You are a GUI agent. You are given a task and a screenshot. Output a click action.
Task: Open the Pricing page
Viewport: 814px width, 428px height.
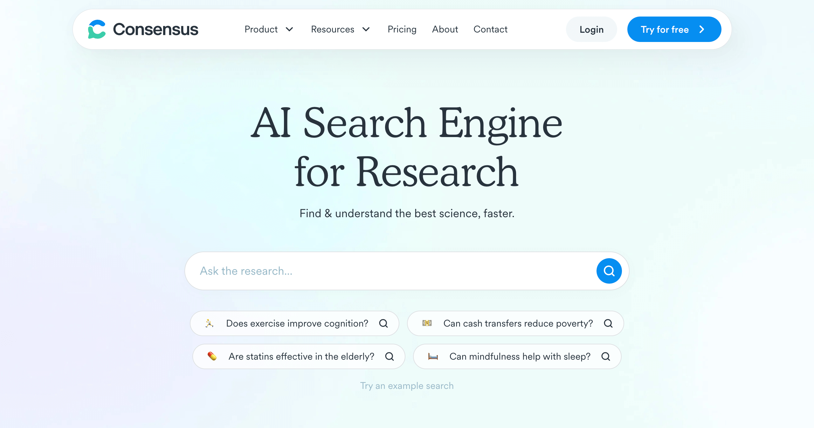[402, 29]
